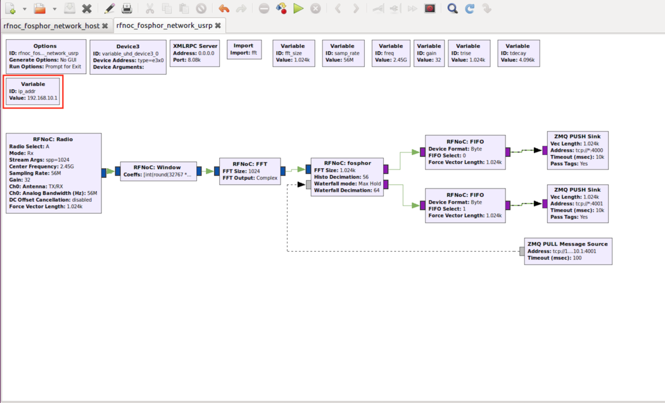Copy the selected block
665x403 pixels.
pos(166,9)
